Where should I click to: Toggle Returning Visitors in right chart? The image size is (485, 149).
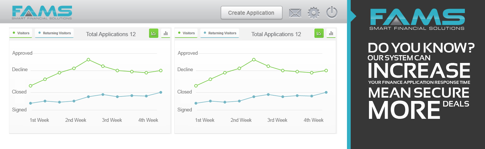coord(220,33)
